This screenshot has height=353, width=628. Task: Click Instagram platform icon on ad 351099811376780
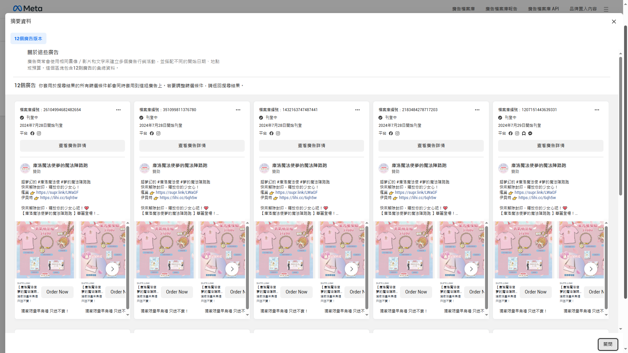click(158, 133)
